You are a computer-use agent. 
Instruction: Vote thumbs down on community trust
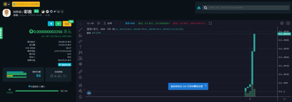point(62,91)
